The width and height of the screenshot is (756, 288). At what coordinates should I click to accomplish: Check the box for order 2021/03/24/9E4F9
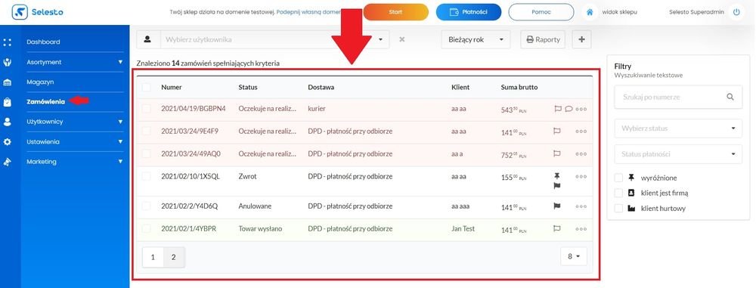[x=147, y=132]
